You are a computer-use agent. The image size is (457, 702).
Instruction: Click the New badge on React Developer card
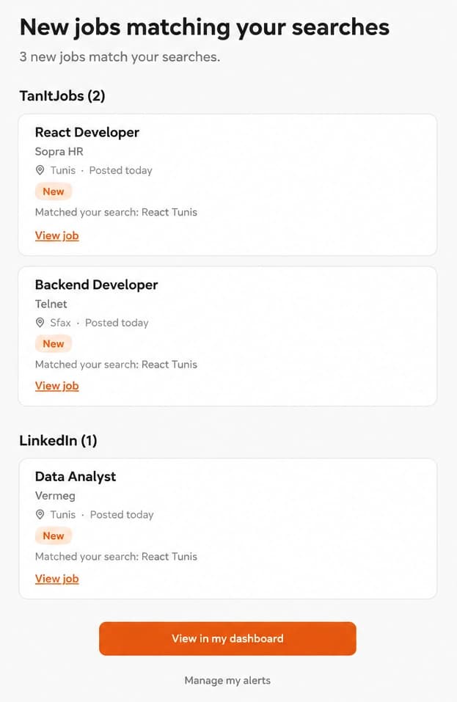pyautogui.click(x=54, y=191)
